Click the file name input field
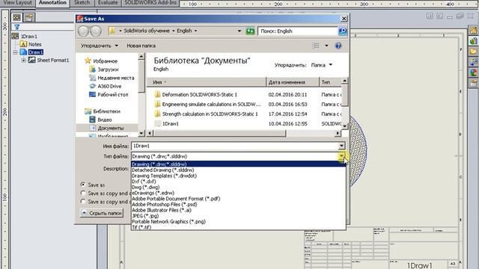This screenshot has width=479, height=269. 234,146
